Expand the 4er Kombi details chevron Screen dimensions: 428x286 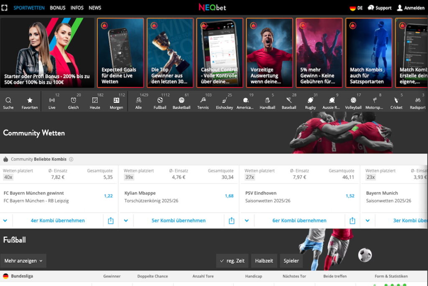coord(5,220)
